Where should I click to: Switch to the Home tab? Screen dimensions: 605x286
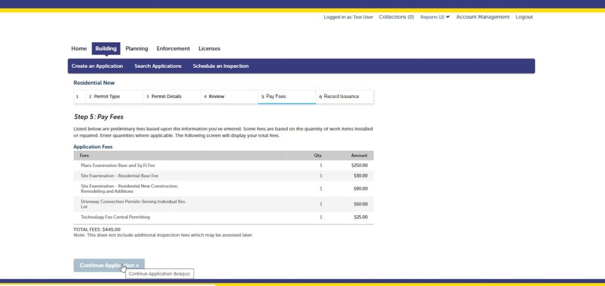click(79, 48)
